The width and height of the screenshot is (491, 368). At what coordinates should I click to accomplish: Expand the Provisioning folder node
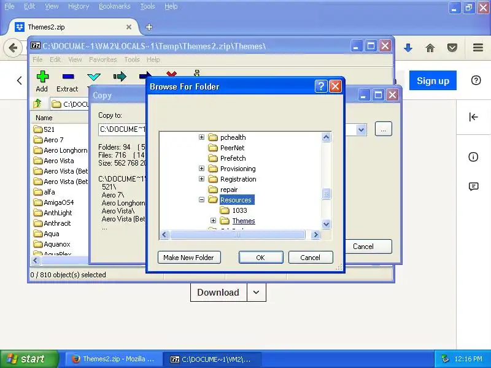tap(202, 168)
